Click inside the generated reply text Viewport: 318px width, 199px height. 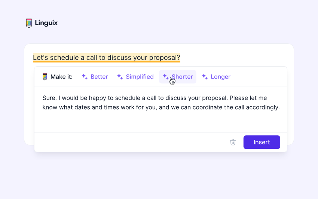[161, 103]
